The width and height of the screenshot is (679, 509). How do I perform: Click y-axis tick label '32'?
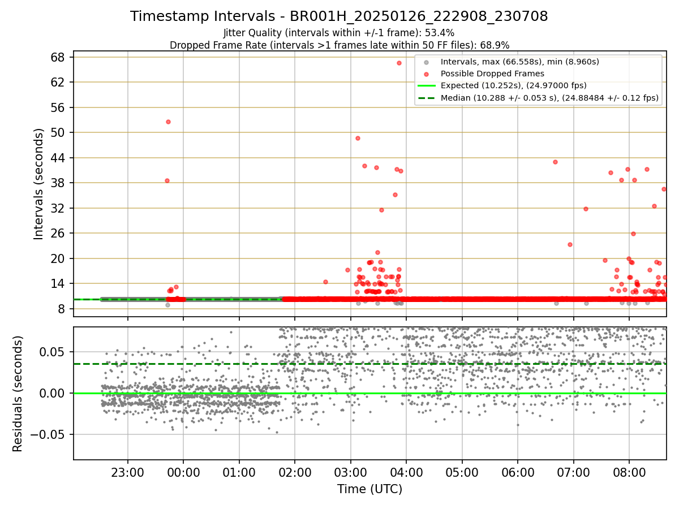[x=58, y=208]
